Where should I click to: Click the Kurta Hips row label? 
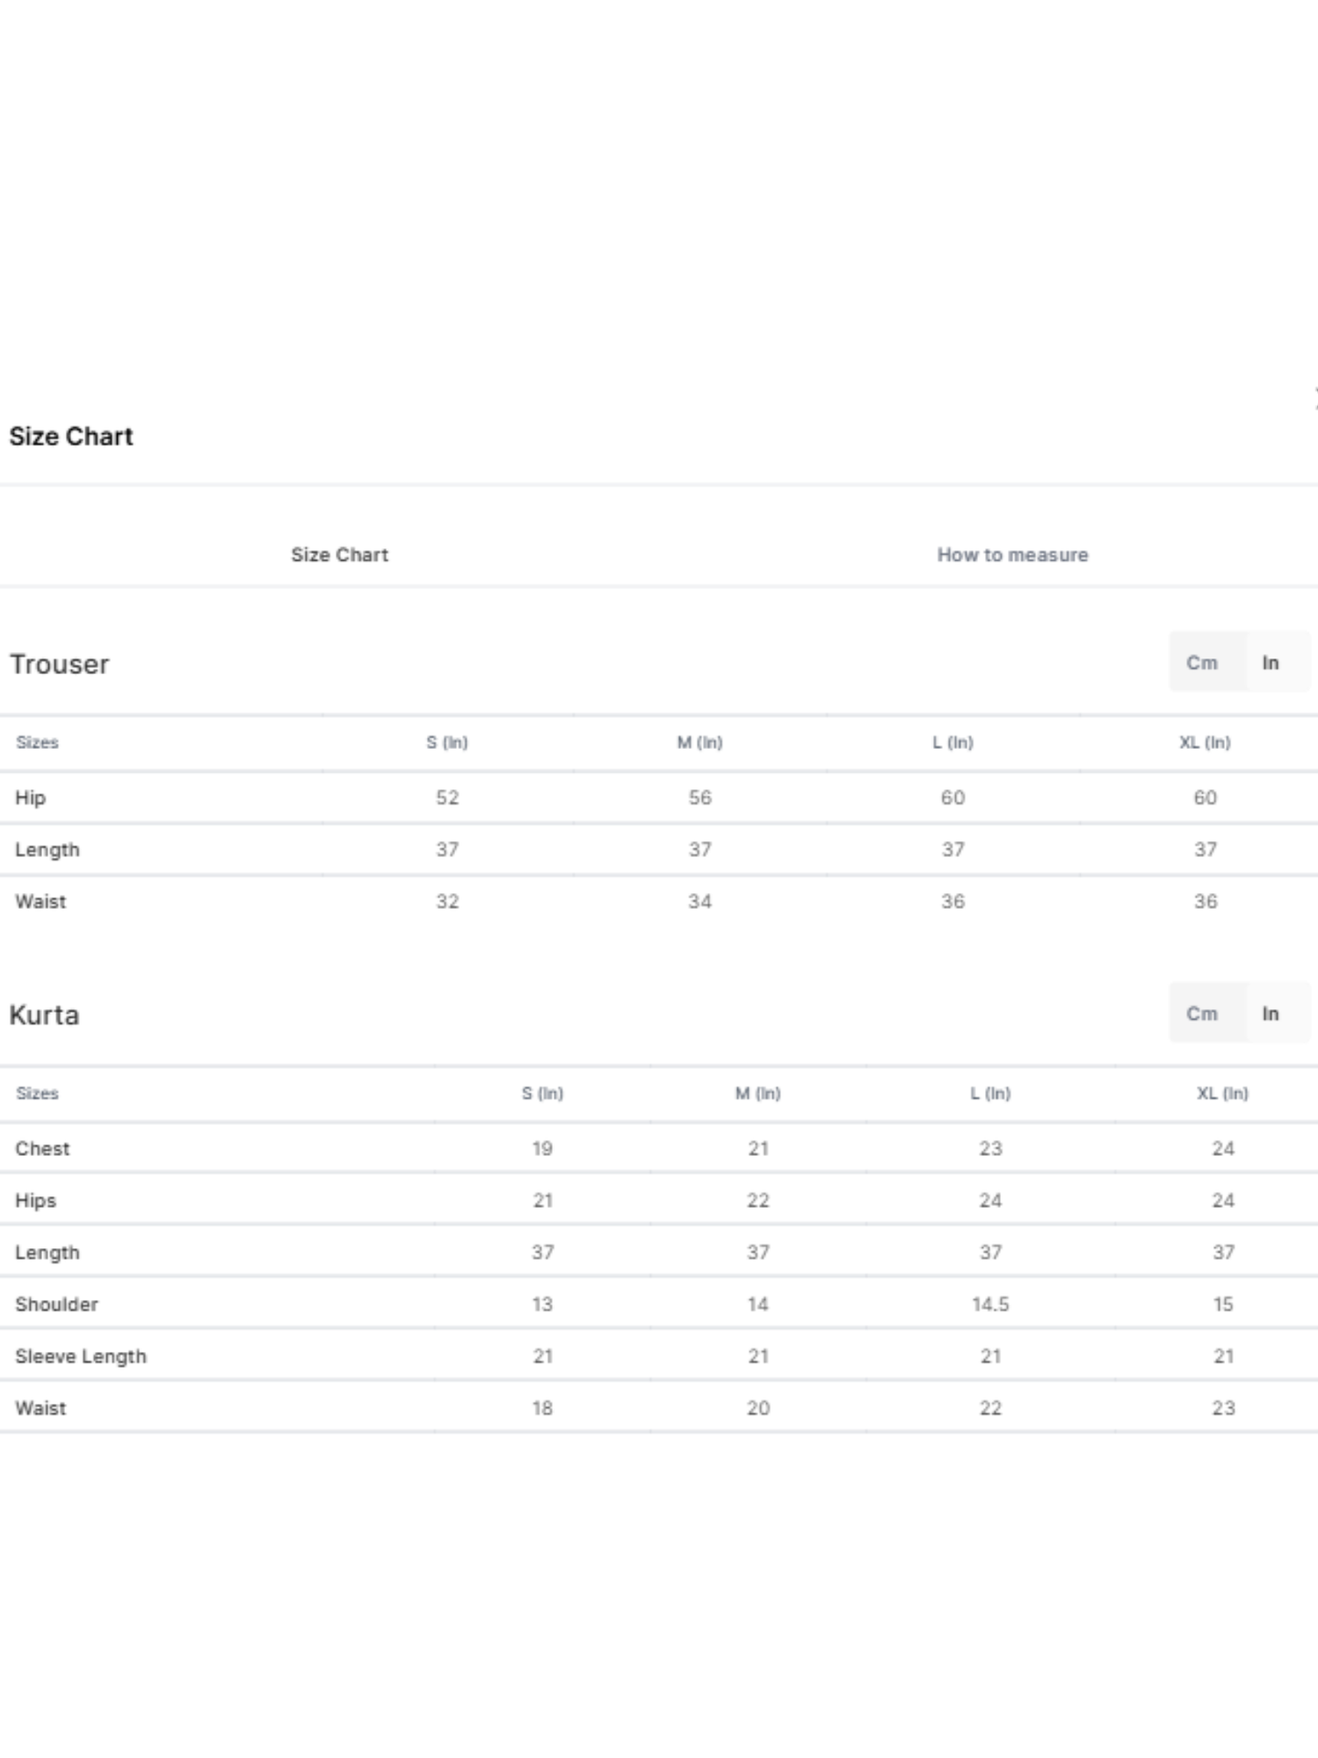pyautogui.click(x=36, y=1201)
